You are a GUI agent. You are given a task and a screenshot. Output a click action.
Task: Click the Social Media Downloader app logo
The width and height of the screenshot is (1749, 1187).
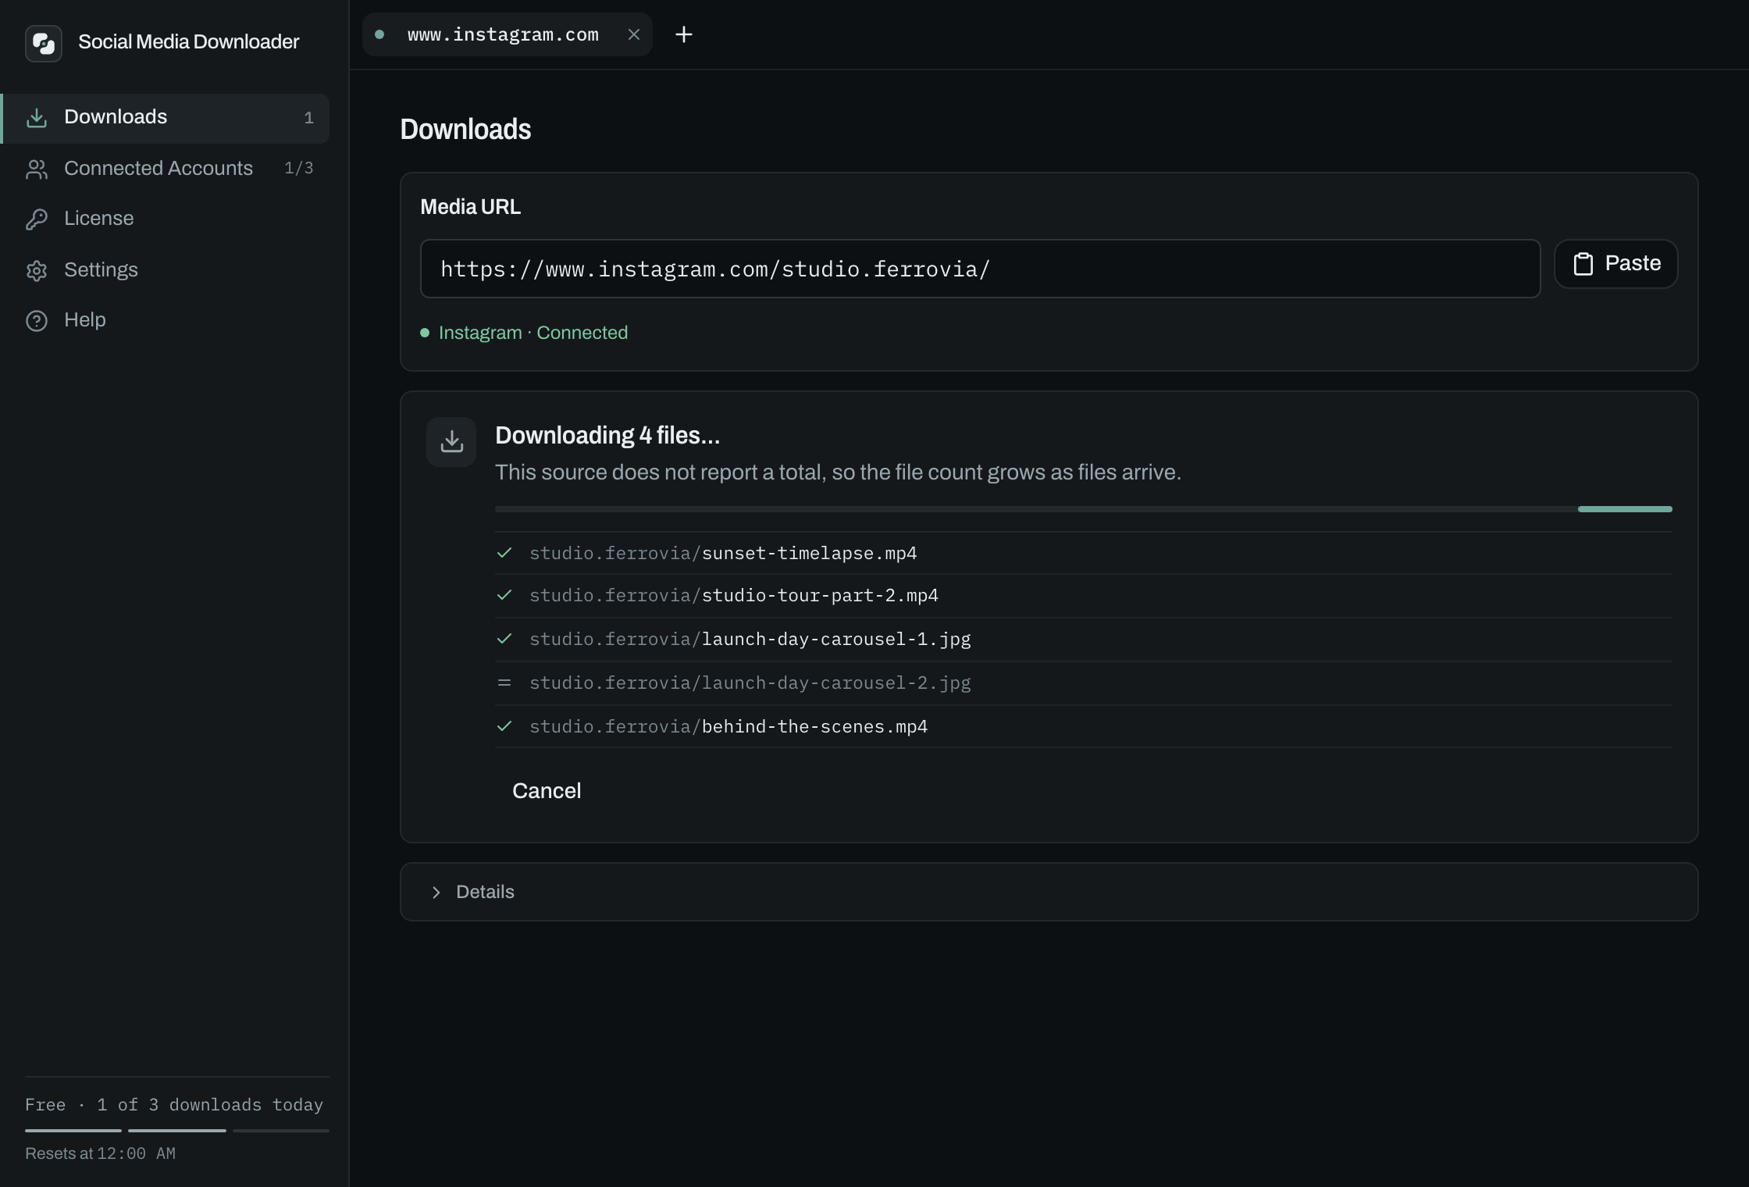click(x=44, y=43)
